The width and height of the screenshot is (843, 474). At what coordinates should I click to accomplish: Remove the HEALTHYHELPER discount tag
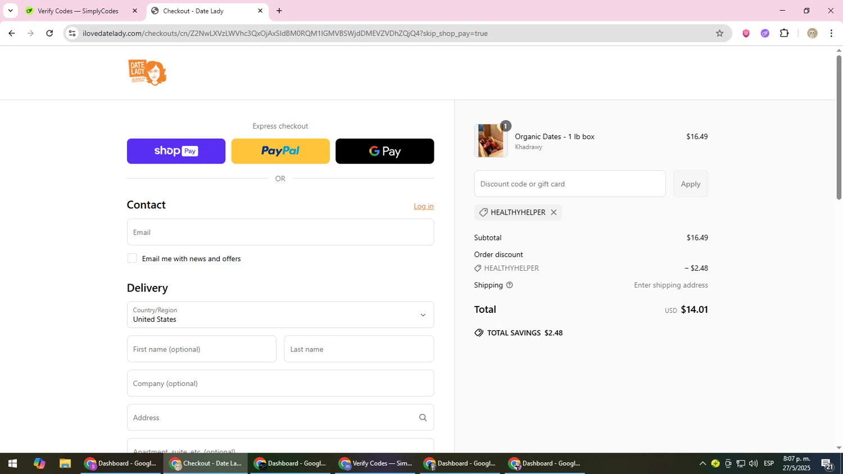(554, 212)
